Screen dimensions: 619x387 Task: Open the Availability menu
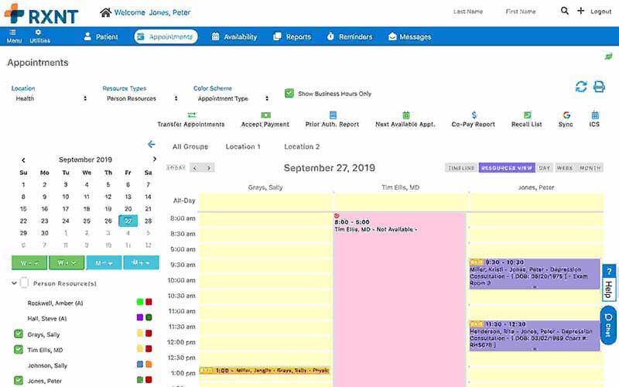click(x=234, y=36)
